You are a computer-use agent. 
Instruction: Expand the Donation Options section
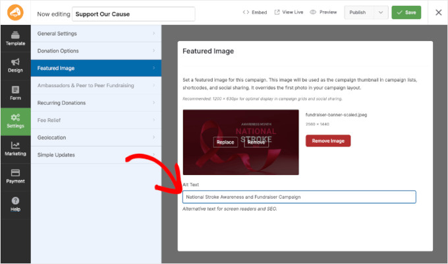point(96,51)
